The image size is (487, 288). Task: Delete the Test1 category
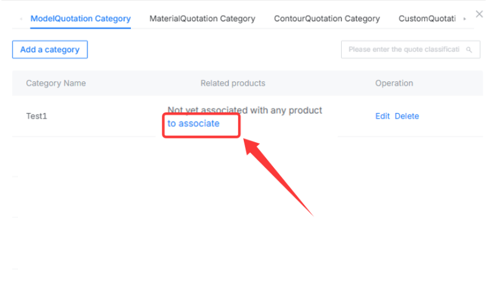click(406, 116)
